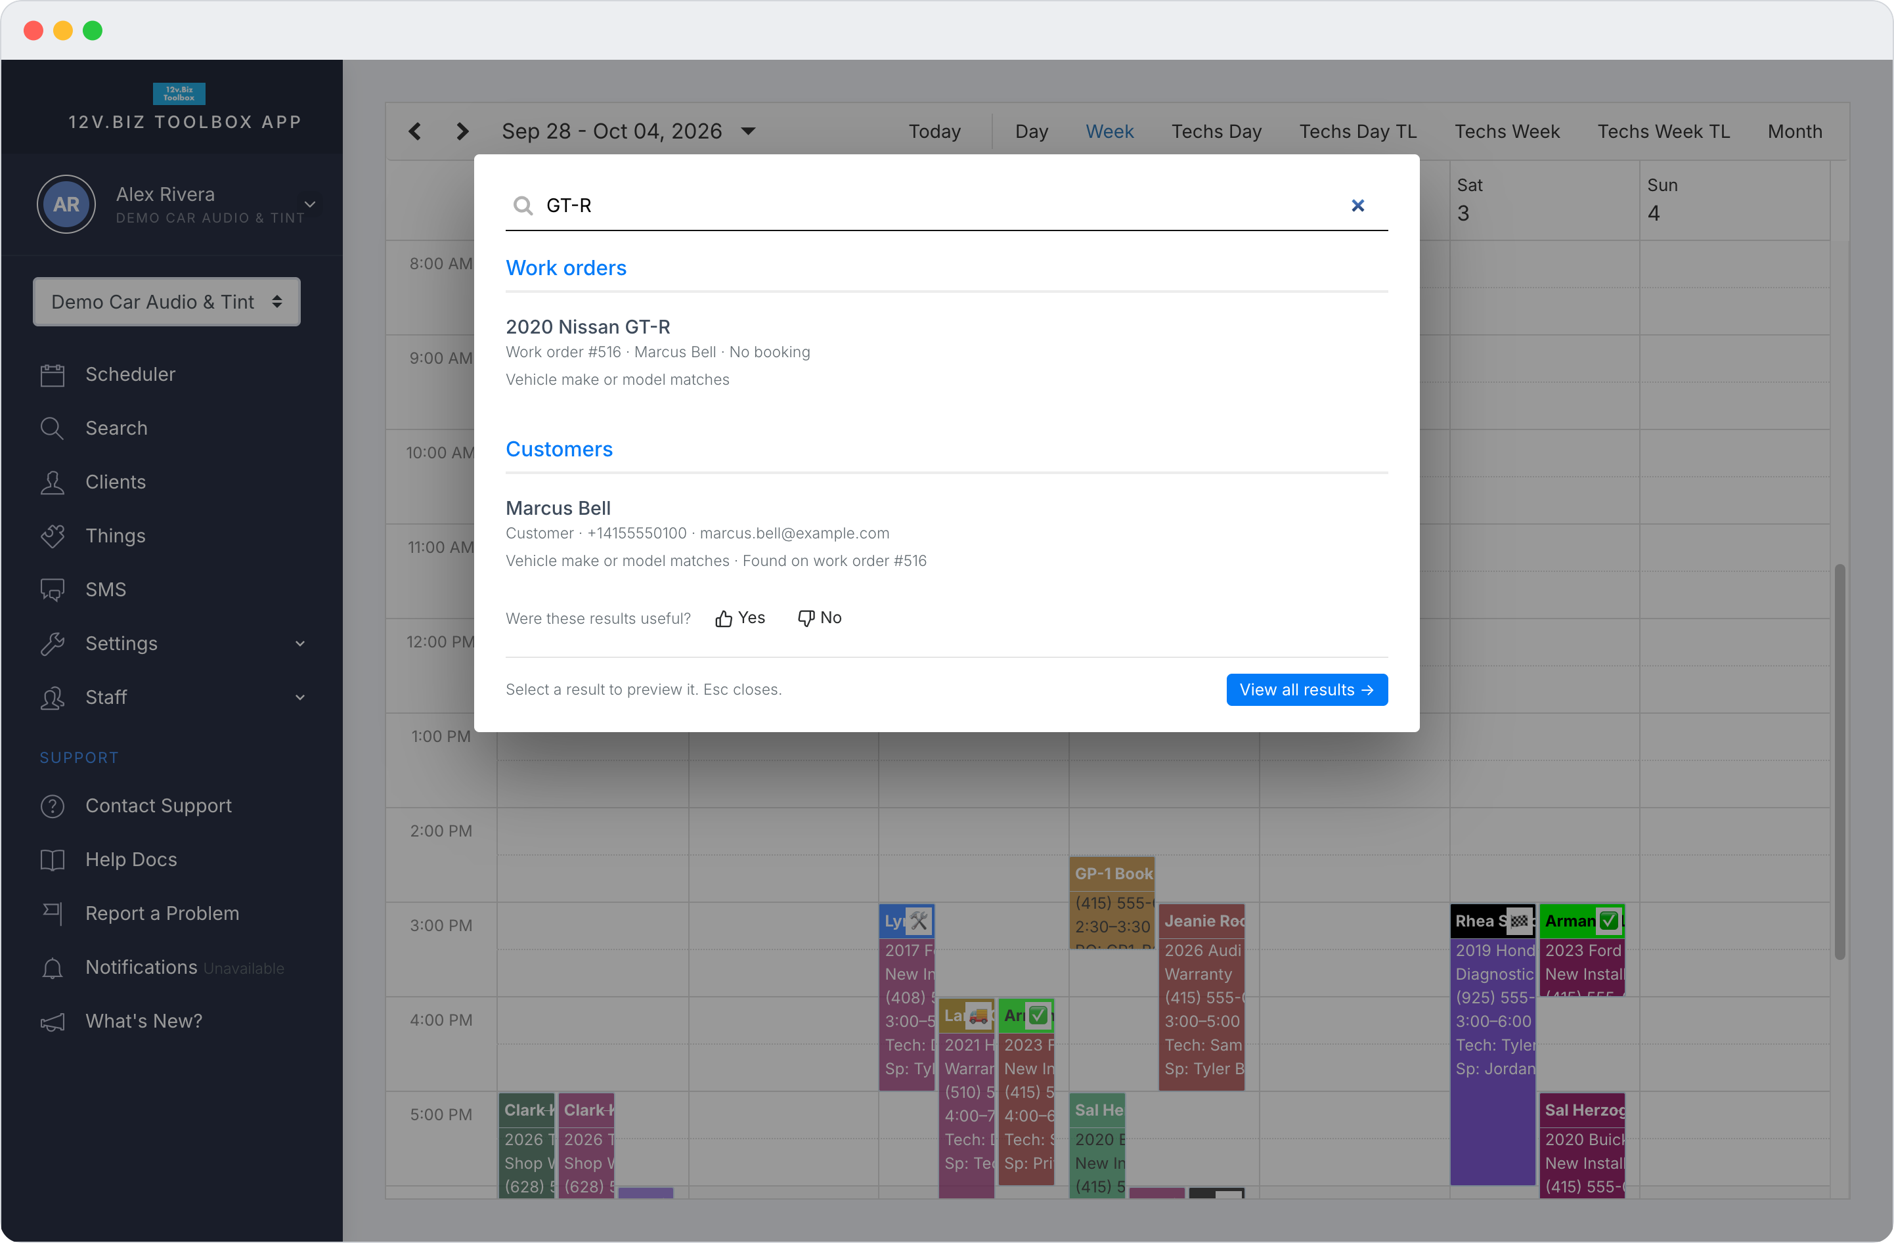Click the calendar vertical scrollbar
Viewport: 1894px width, 1243px height.
(x=1839, y=762)
